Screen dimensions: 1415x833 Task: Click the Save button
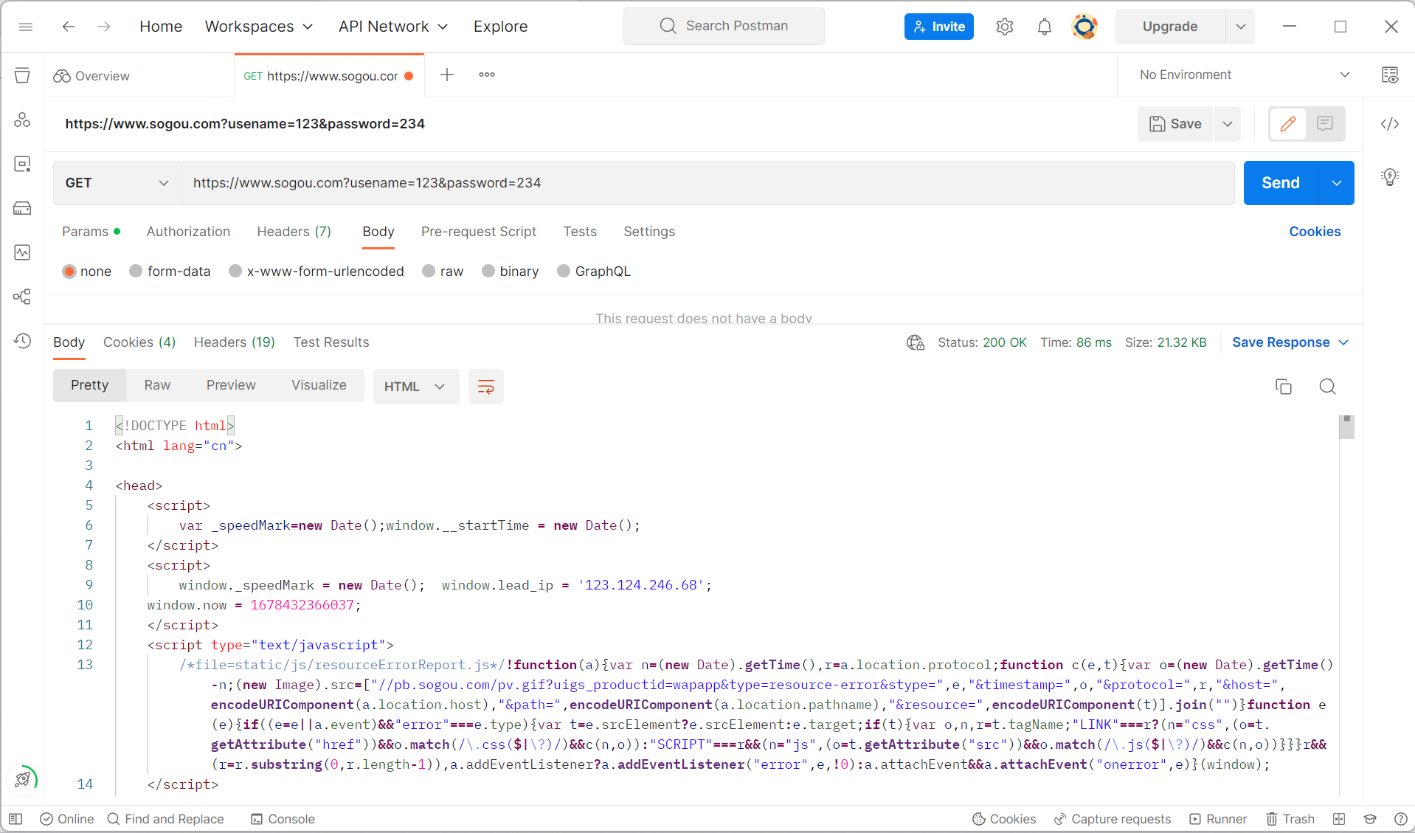[1175, 124]
